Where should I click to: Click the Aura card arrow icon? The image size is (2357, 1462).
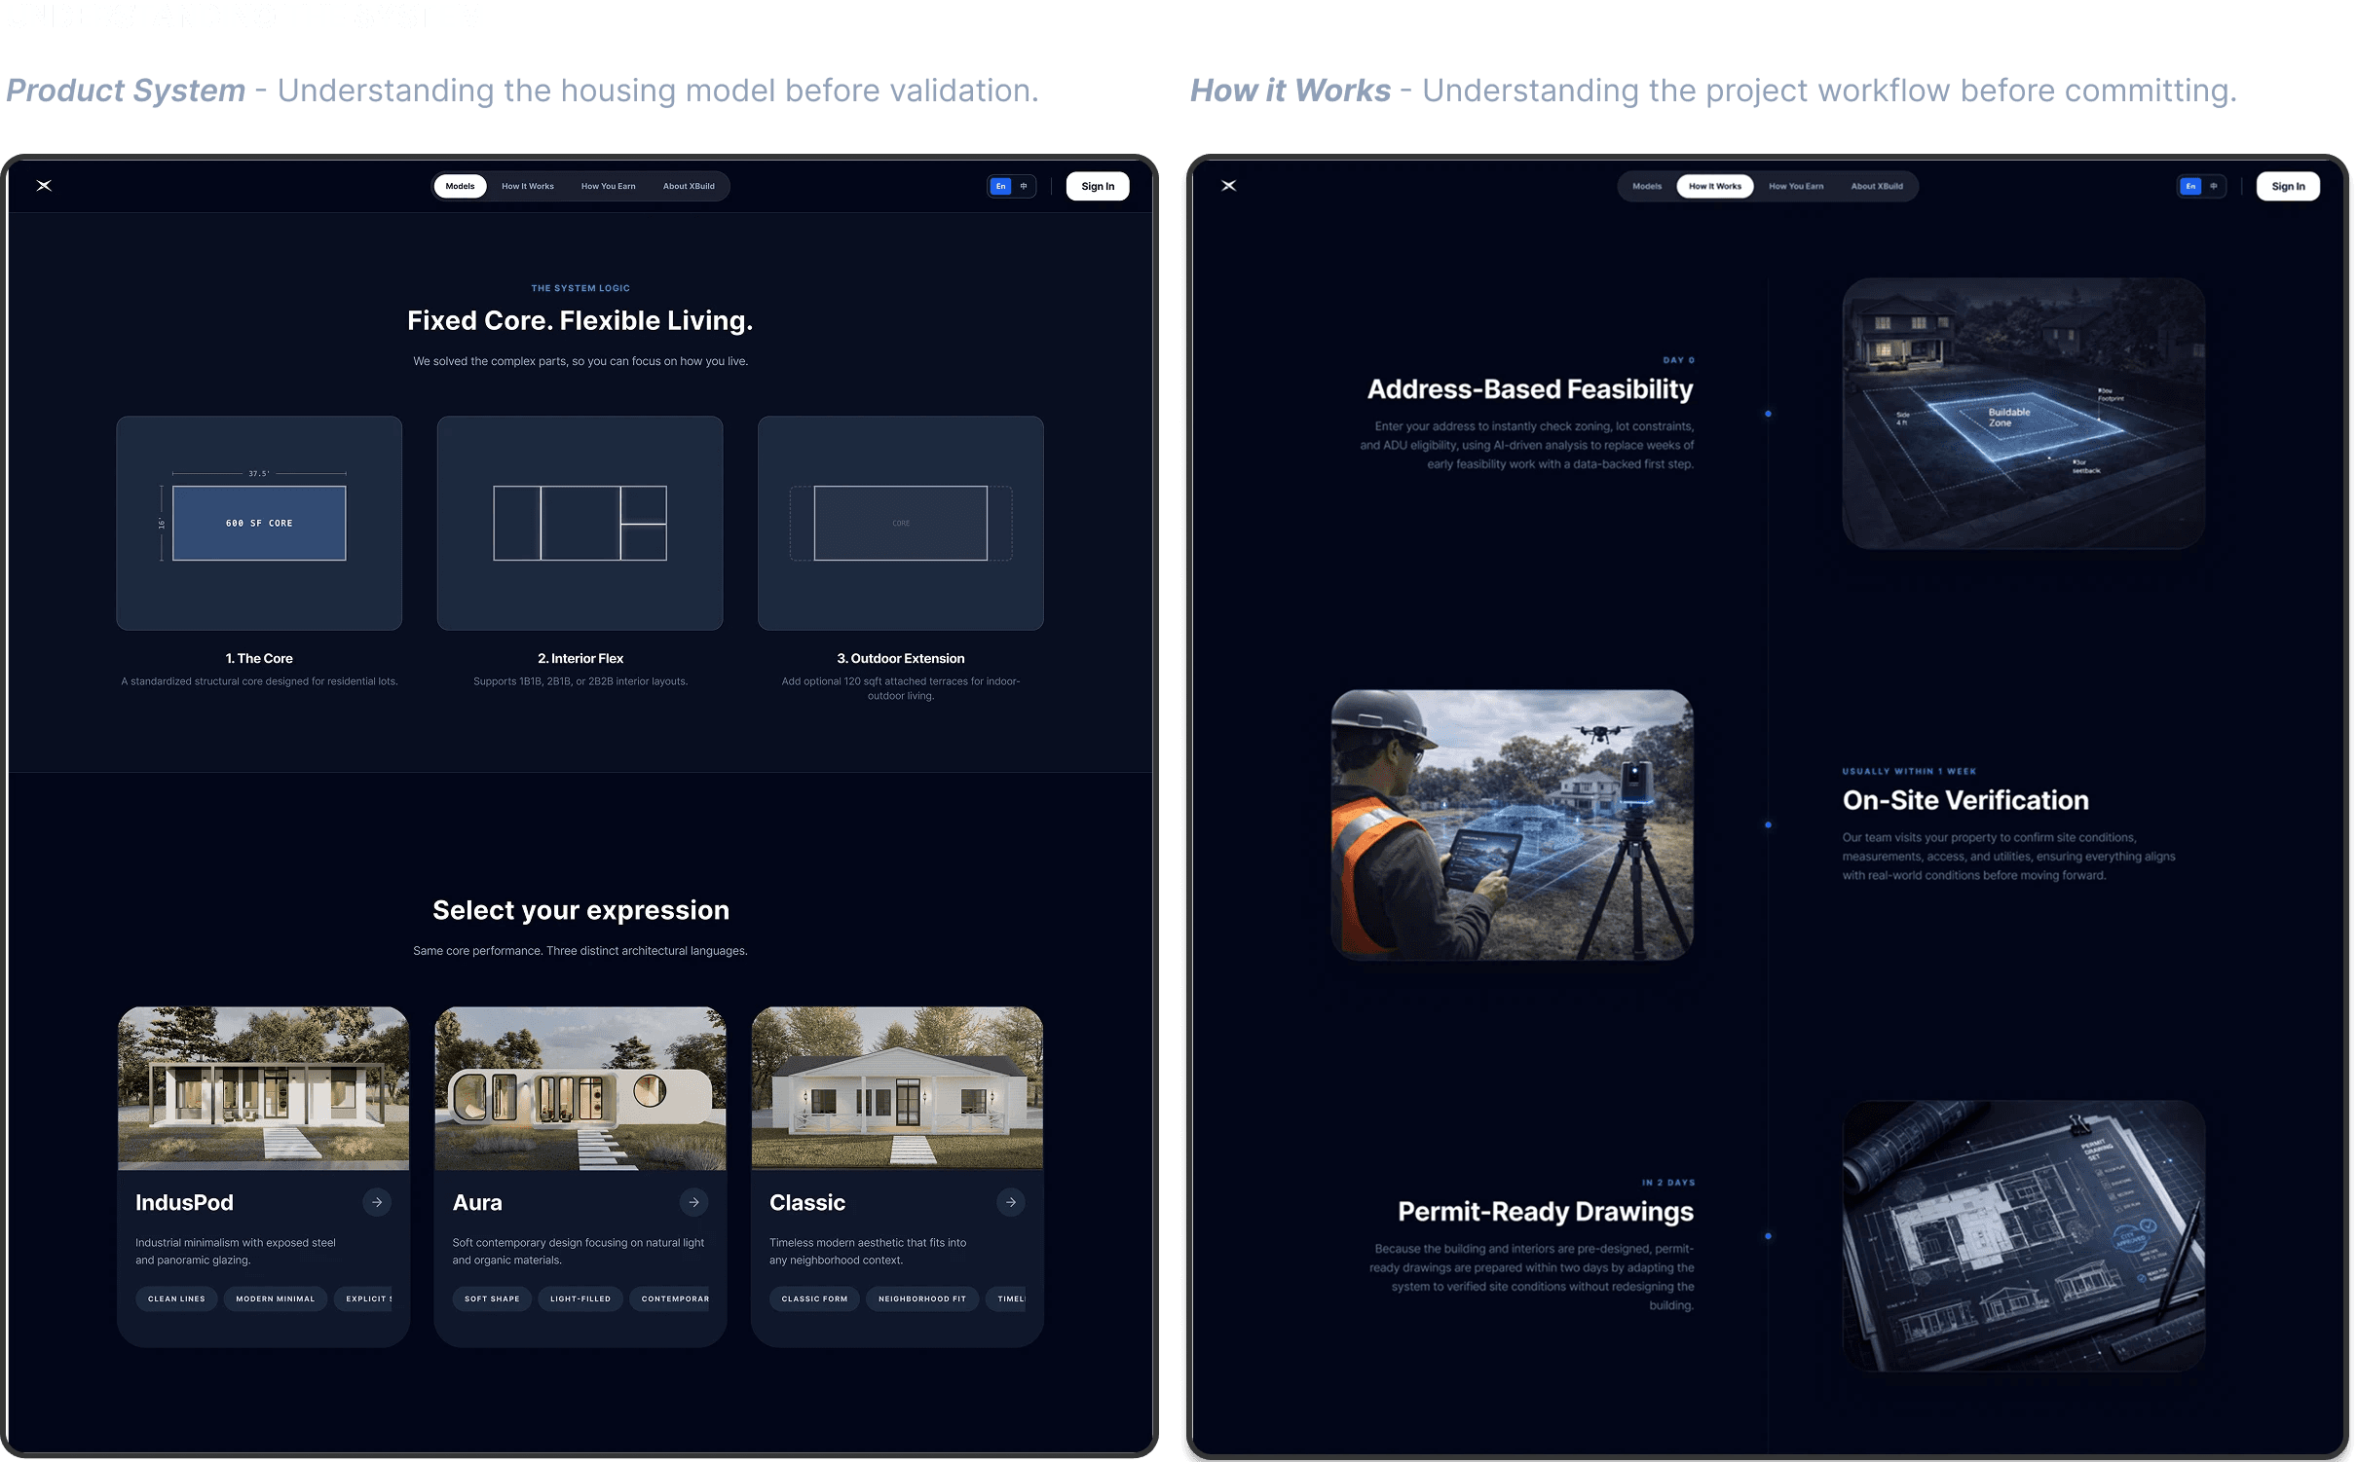coord(693,1202)
